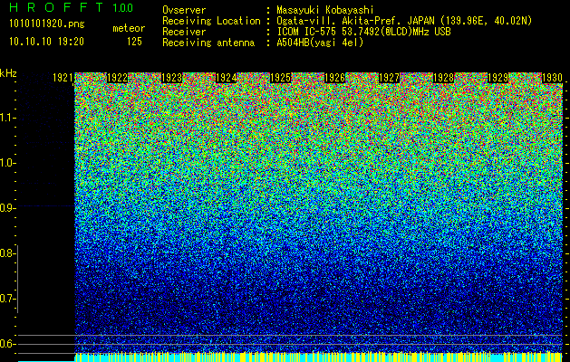The image size is (570, 362).
Task: Click the Receiving antenna label
Action: click(208, 43)
